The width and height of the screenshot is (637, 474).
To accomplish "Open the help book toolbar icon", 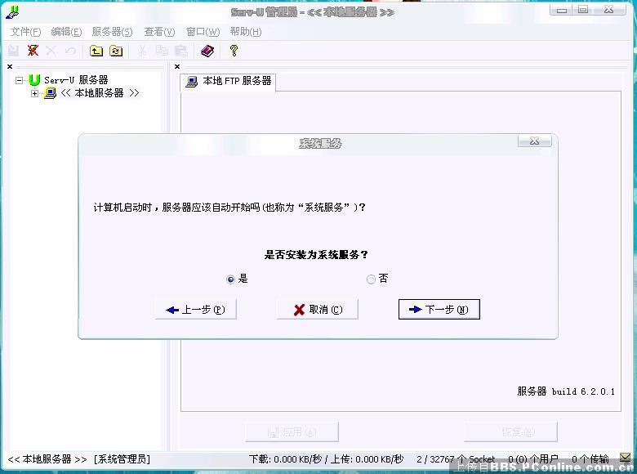I will [x=207, y=51].
